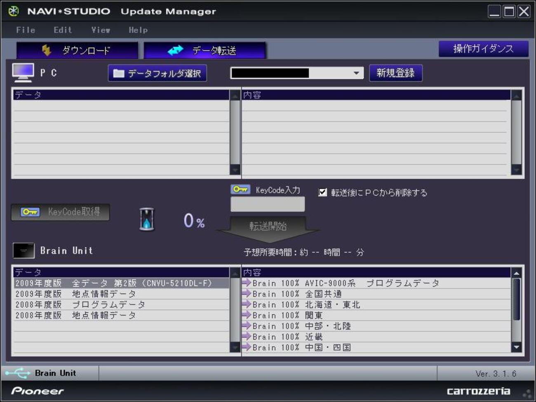
Task: Click Brain Unit status bar label
Action: tap(55, 373)
